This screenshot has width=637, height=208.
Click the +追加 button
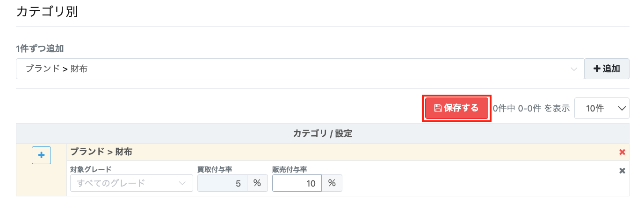click(607, 69)
